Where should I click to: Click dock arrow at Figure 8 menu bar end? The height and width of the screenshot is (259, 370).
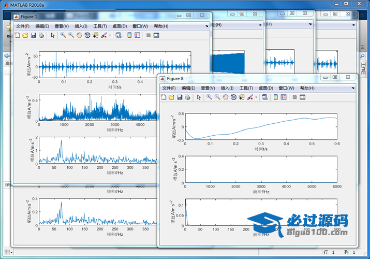tap(353, 88)
